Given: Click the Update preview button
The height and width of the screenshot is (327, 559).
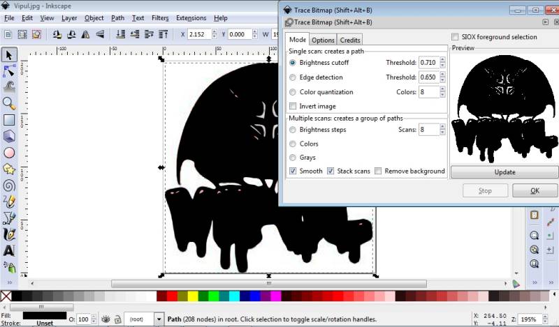Looking at the screenshot, I should click(x=504, y=172).
